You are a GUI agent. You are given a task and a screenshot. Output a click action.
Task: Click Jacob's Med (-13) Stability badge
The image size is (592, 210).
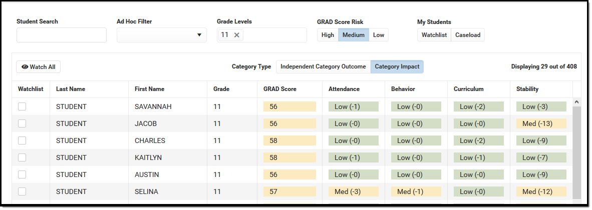[541, 123]
